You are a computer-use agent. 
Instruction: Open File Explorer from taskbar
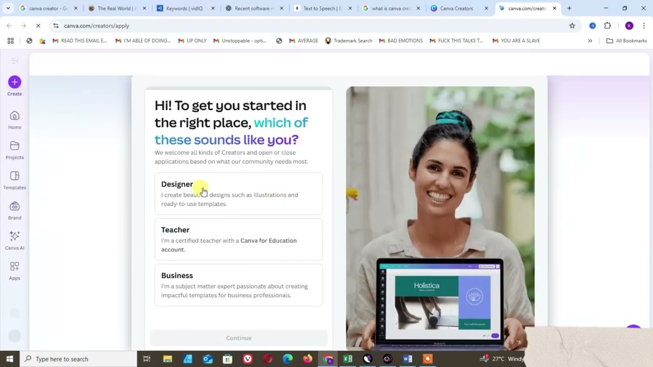coord(167,359)
